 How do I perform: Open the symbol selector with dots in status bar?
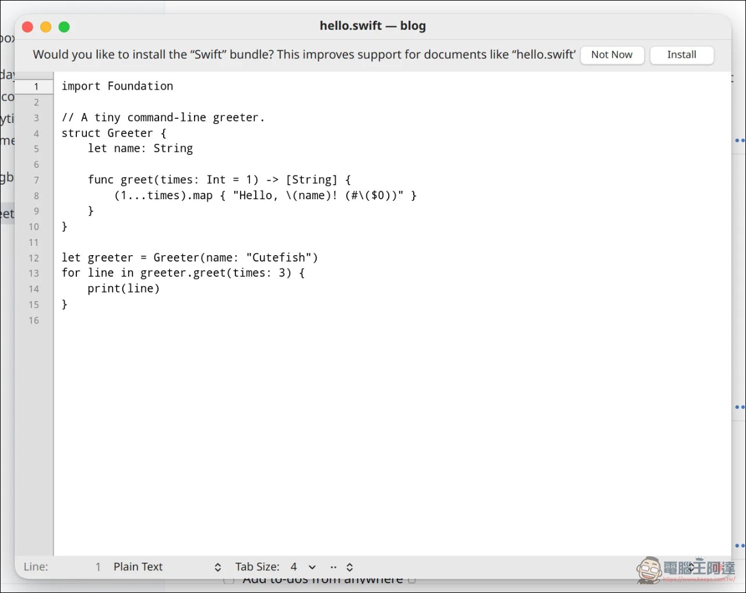pos(342,567)
